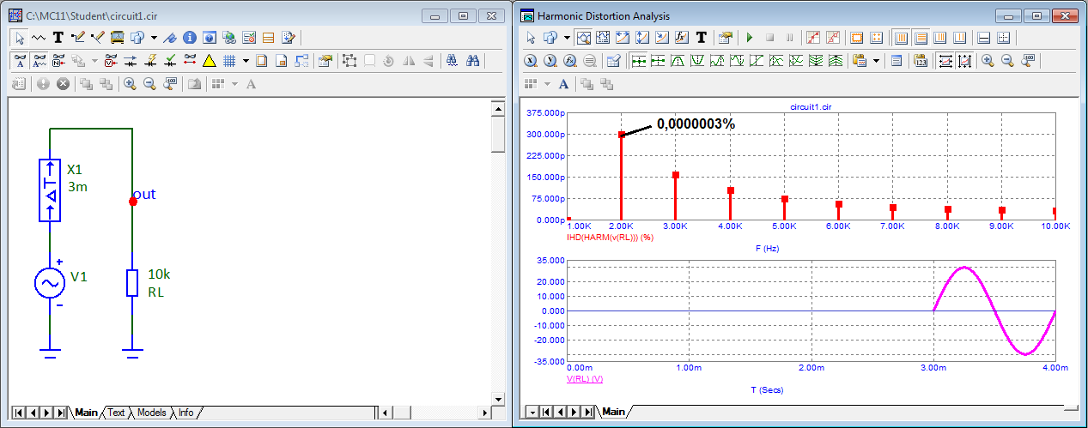
Task: Switch to Text tab in circuit window
Action: (116, 413)
